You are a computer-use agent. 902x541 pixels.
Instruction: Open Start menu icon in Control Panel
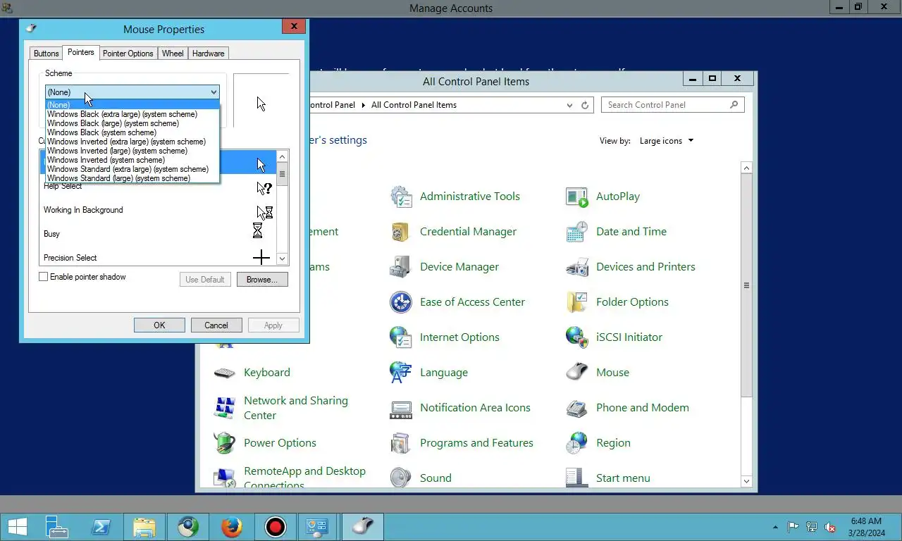pos(577,478)
